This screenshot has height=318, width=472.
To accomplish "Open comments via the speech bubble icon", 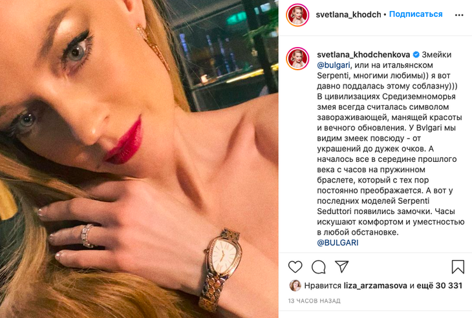I will coord(319,266).
